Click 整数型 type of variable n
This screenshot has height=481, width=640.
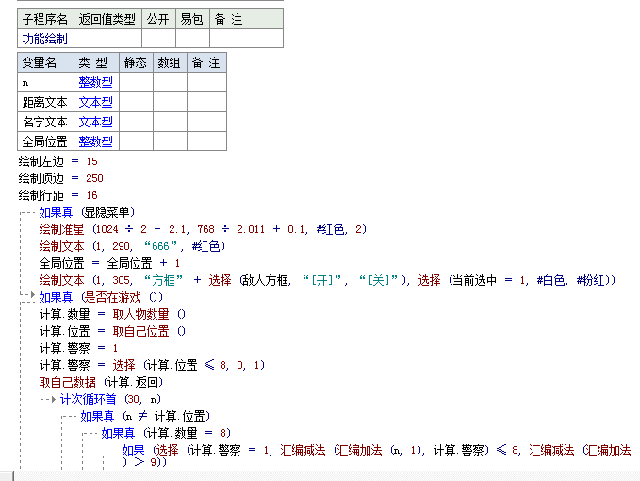95,82
